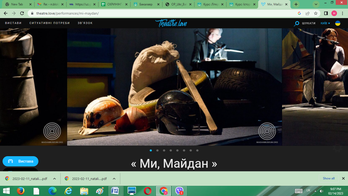The height and width of the screenshot is (196, 348).
Task: Click the blue Вистава button
Action: coord(20,161)
